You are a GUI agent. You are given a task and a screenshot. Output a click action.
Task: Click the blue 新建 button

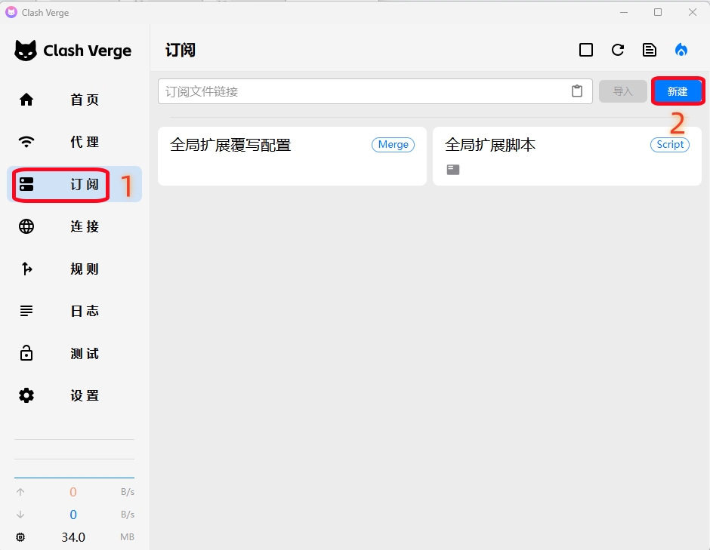click(678, 91)
